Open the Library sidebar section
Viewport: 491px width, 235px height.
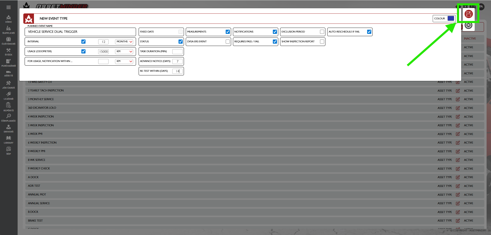pyautogui.click(x=9, y=140)
